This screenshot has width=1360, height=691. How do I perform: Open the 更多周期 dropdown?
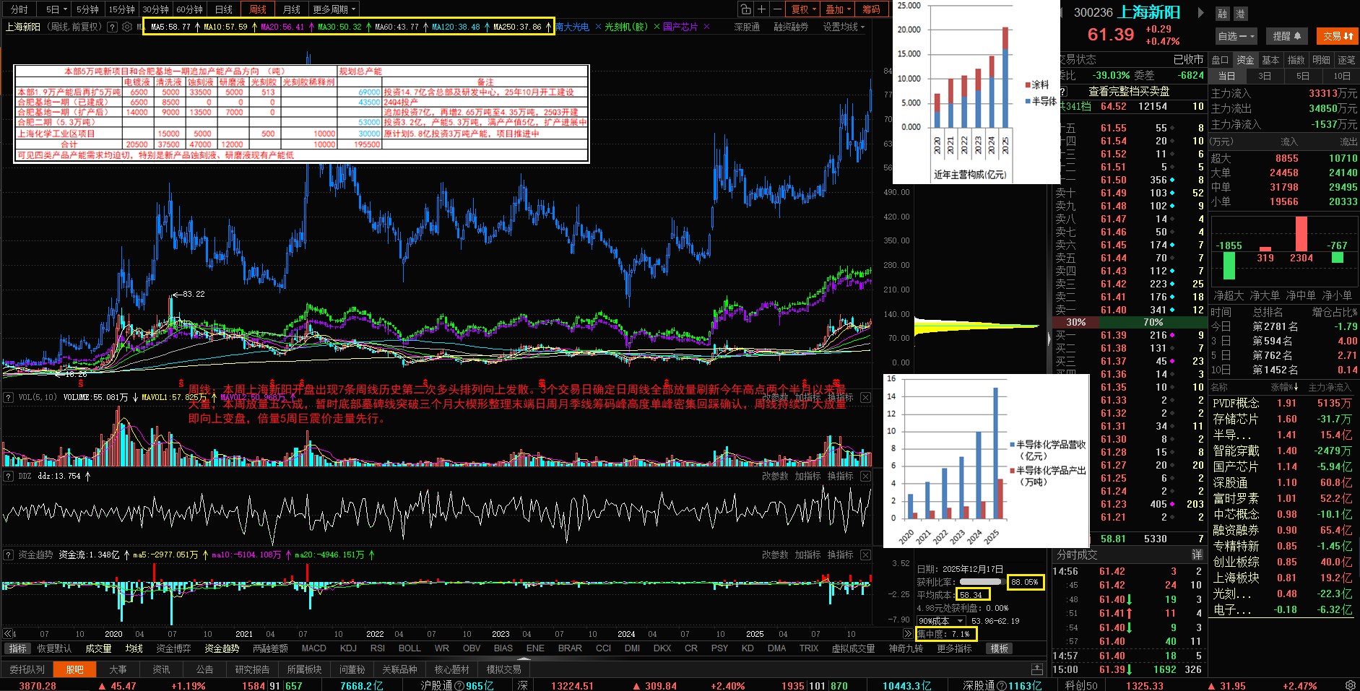335,9
